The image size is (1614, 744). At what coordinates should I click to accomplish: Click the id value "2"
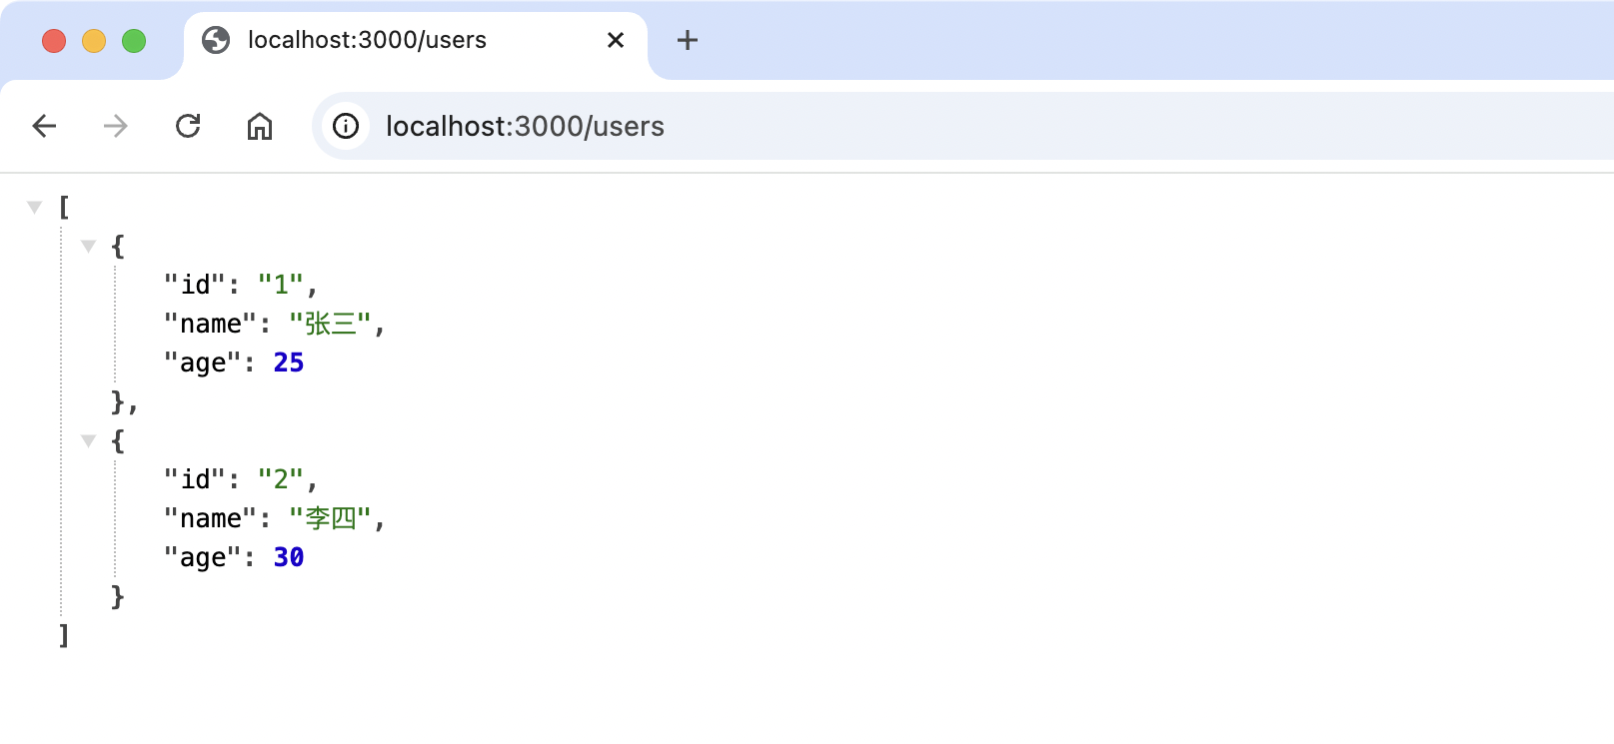(x=281, y=479)
